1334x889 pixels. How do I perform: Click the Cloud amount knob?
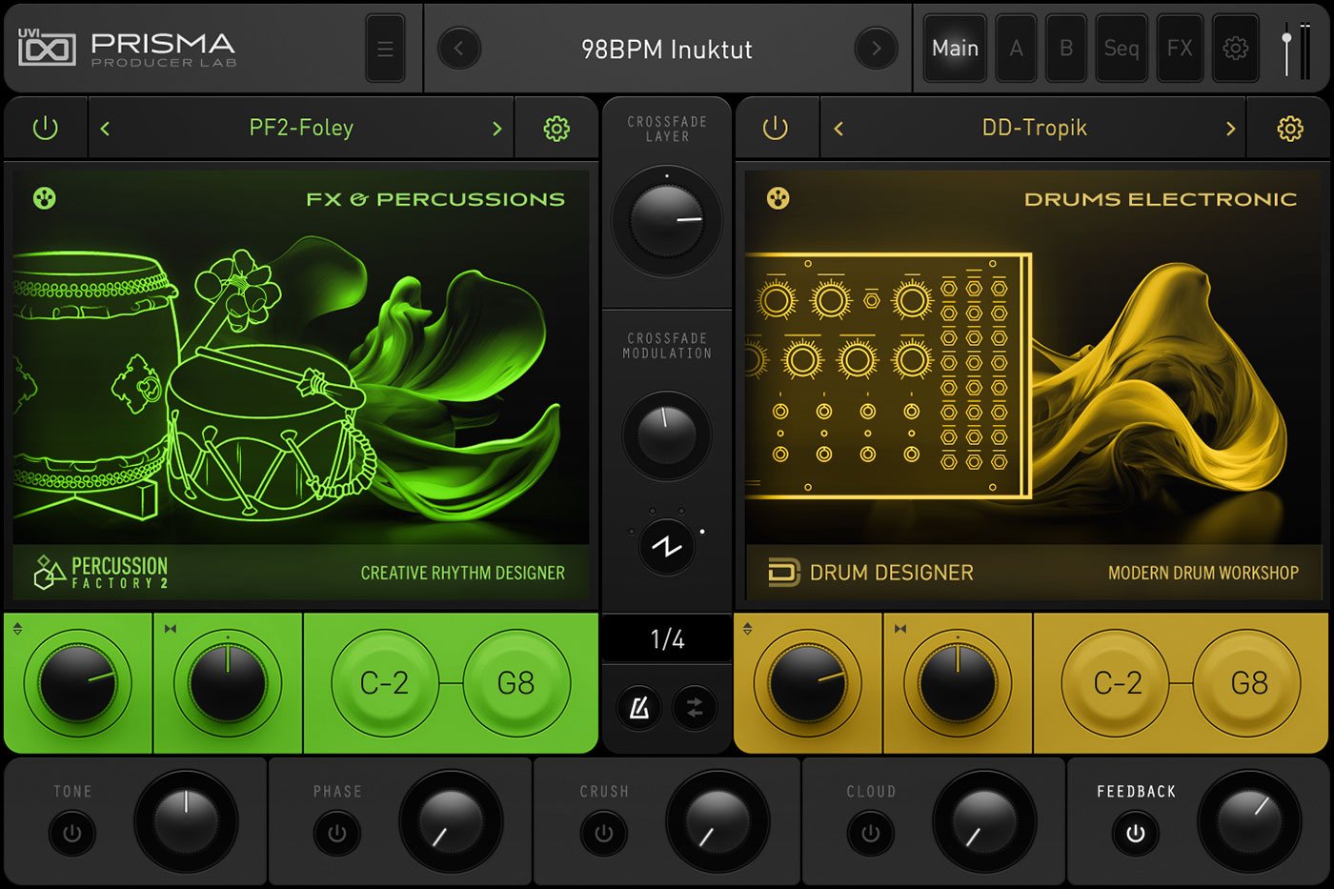point(984,821)
